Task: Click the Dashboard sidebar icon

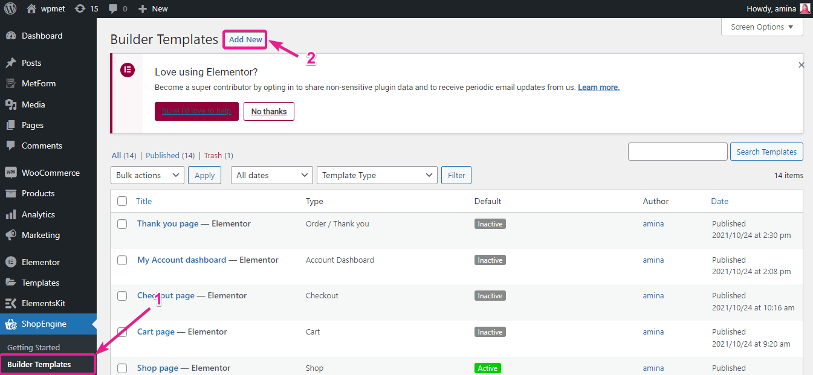Action: click(11, 36)
